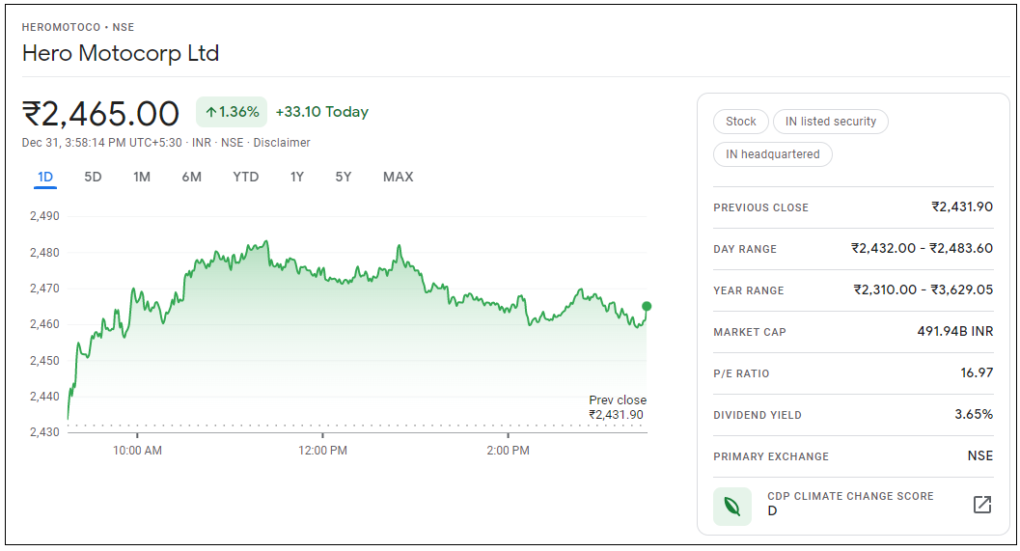Click the Previous Close value ₹2,431.90

coord(962,207)
